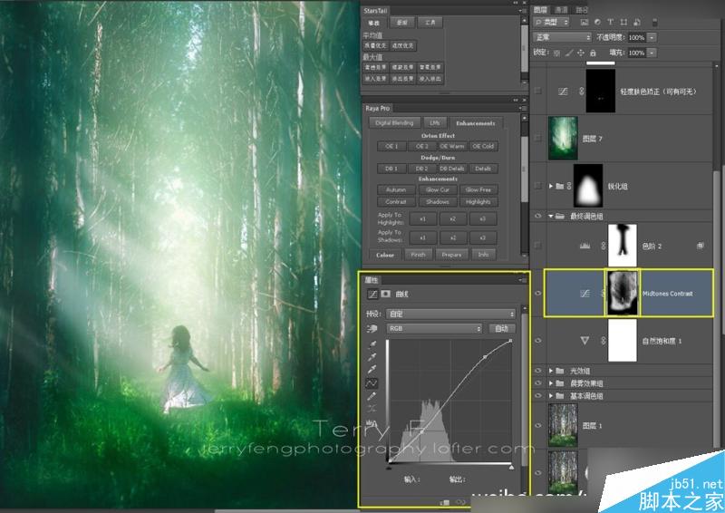Toggle lock image pixels brush icon
725x513 pixels.
pyautogui.click(x=569, y=53)
